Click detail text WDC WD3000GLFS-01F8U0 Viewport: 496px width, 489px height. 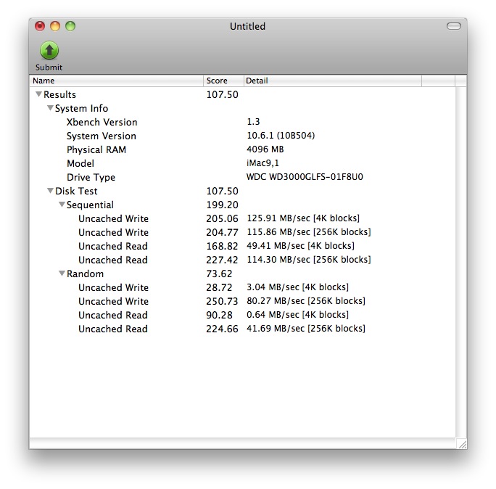(x=305, y=176)
